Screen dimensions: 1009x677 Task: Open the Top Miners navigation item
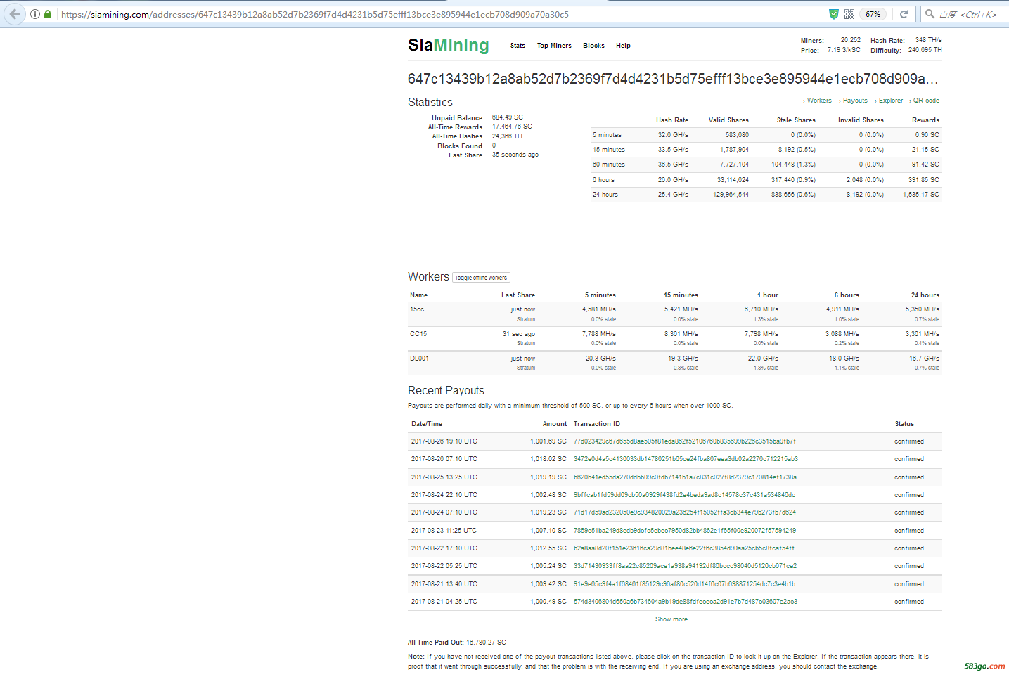(554, 46)
